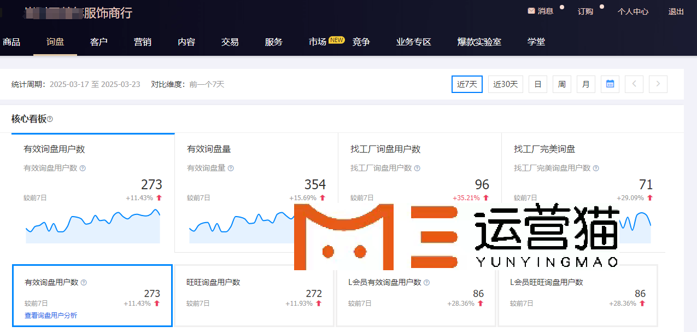Click help icon beside 找工厂询盘用户数
Image resolution: width=697 pixels, height=332 pixels.
(x=417, y=168)
